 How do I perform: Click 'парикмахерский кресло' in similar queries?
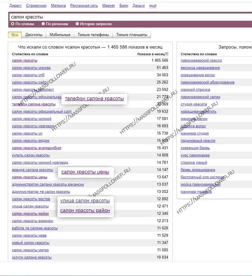pyautogui.click(x=201, y=61)
